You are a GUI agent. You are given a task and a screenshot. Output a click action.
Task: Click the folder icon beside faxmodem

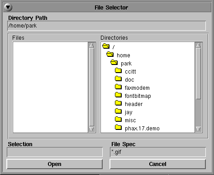coord(118,87)
